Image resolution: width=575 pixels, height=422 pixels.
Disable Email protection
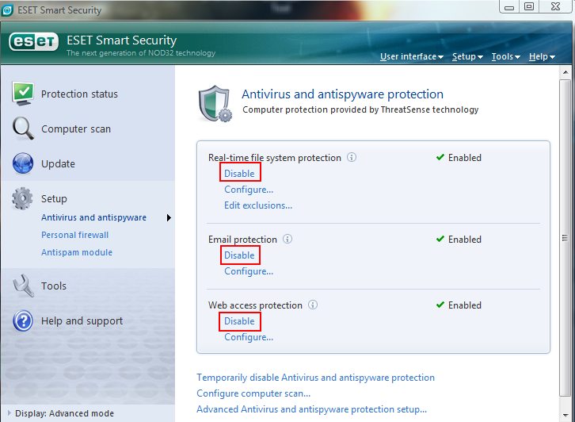click(239, 255)
